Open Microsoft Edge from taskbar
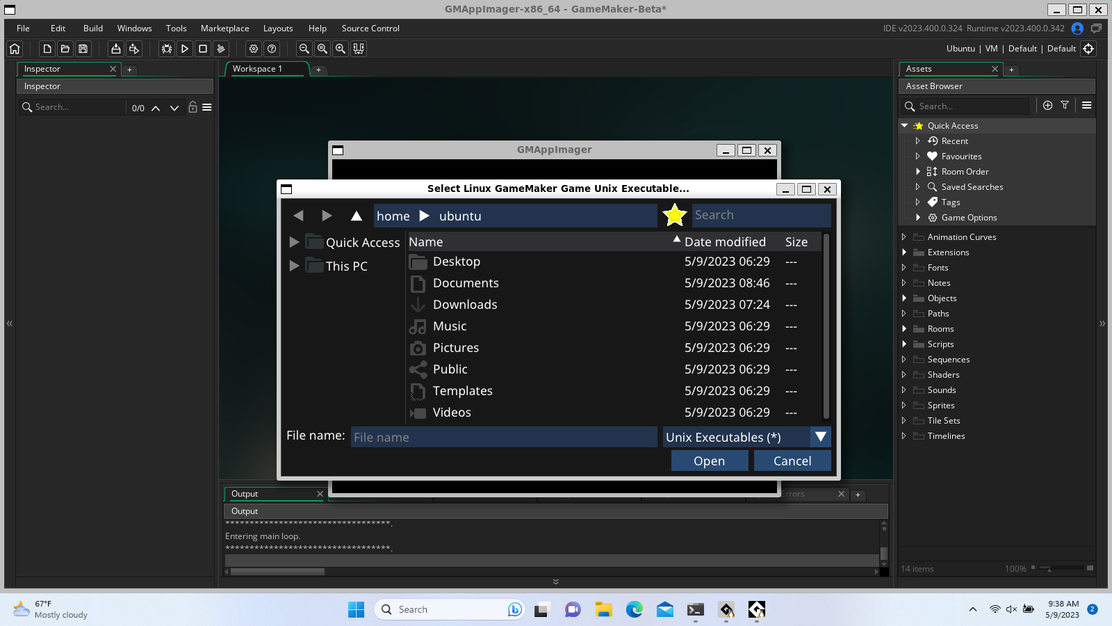The height and width of the screenshot is (626, 1112). click(635, 609)
